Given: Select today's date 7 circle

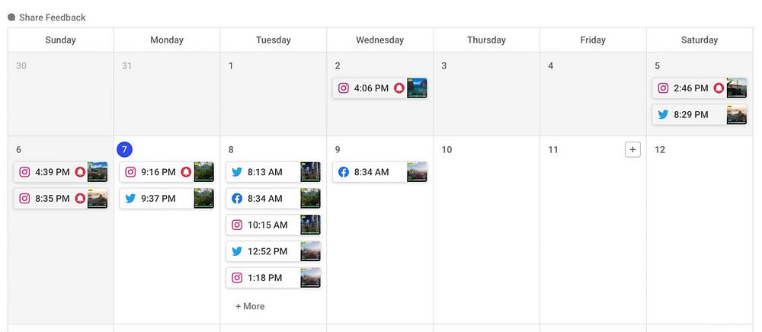Looking at the screenshot, I should tap(124, 149).
